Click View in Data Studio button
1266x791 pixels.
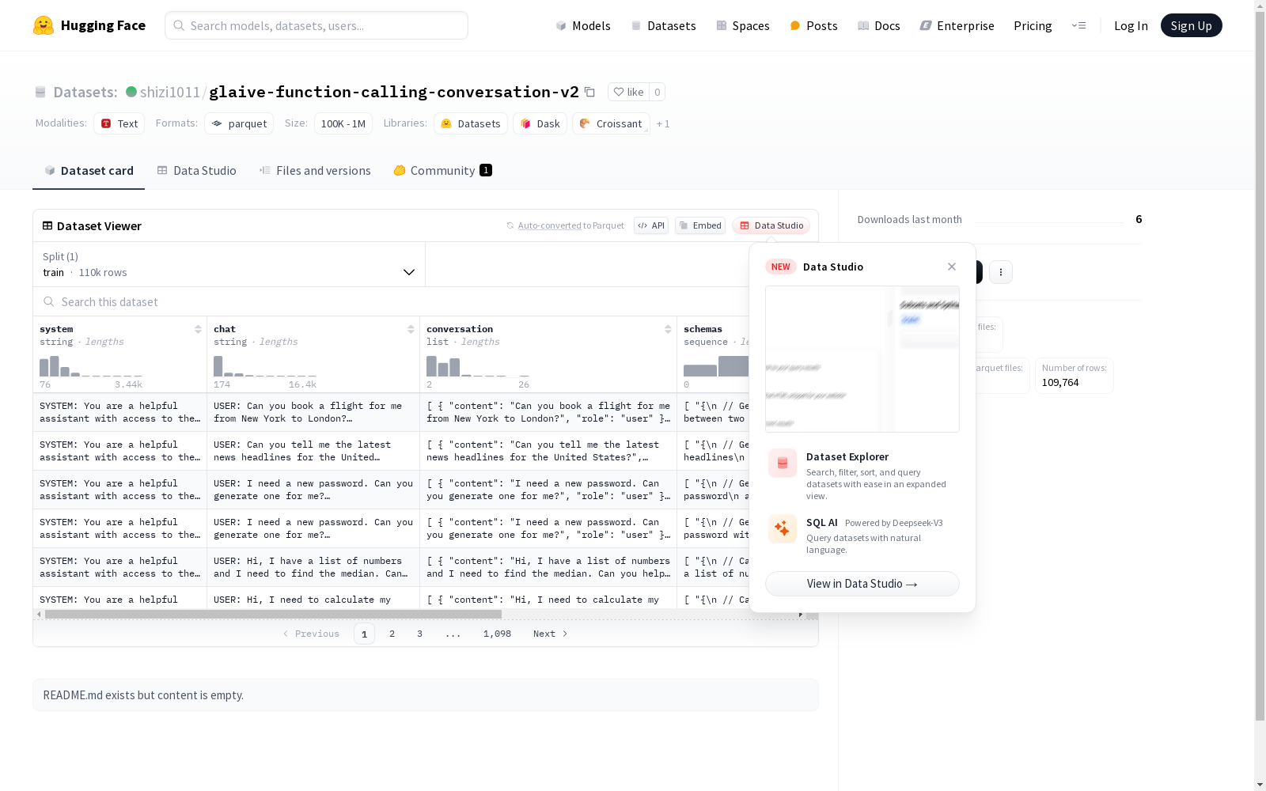coord(862,584)
